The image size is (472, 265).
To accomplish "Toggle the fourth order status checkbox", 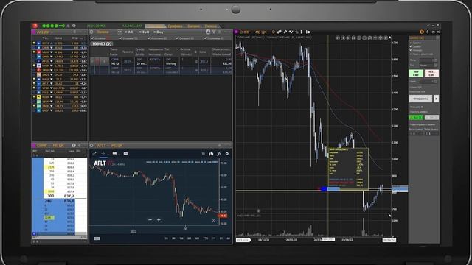I will pos(177,38).
